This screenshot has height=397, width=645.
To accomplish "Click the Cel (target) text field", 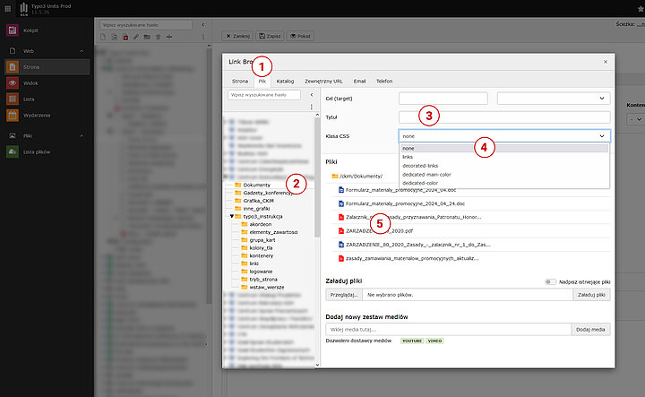I will [x=443, y=99].
